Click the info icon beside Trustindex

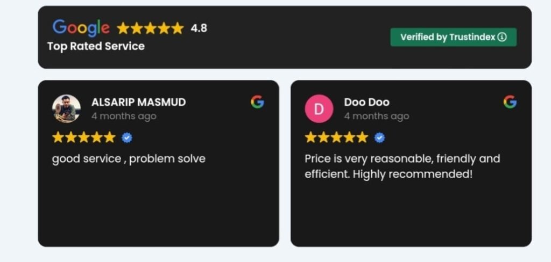502,37
